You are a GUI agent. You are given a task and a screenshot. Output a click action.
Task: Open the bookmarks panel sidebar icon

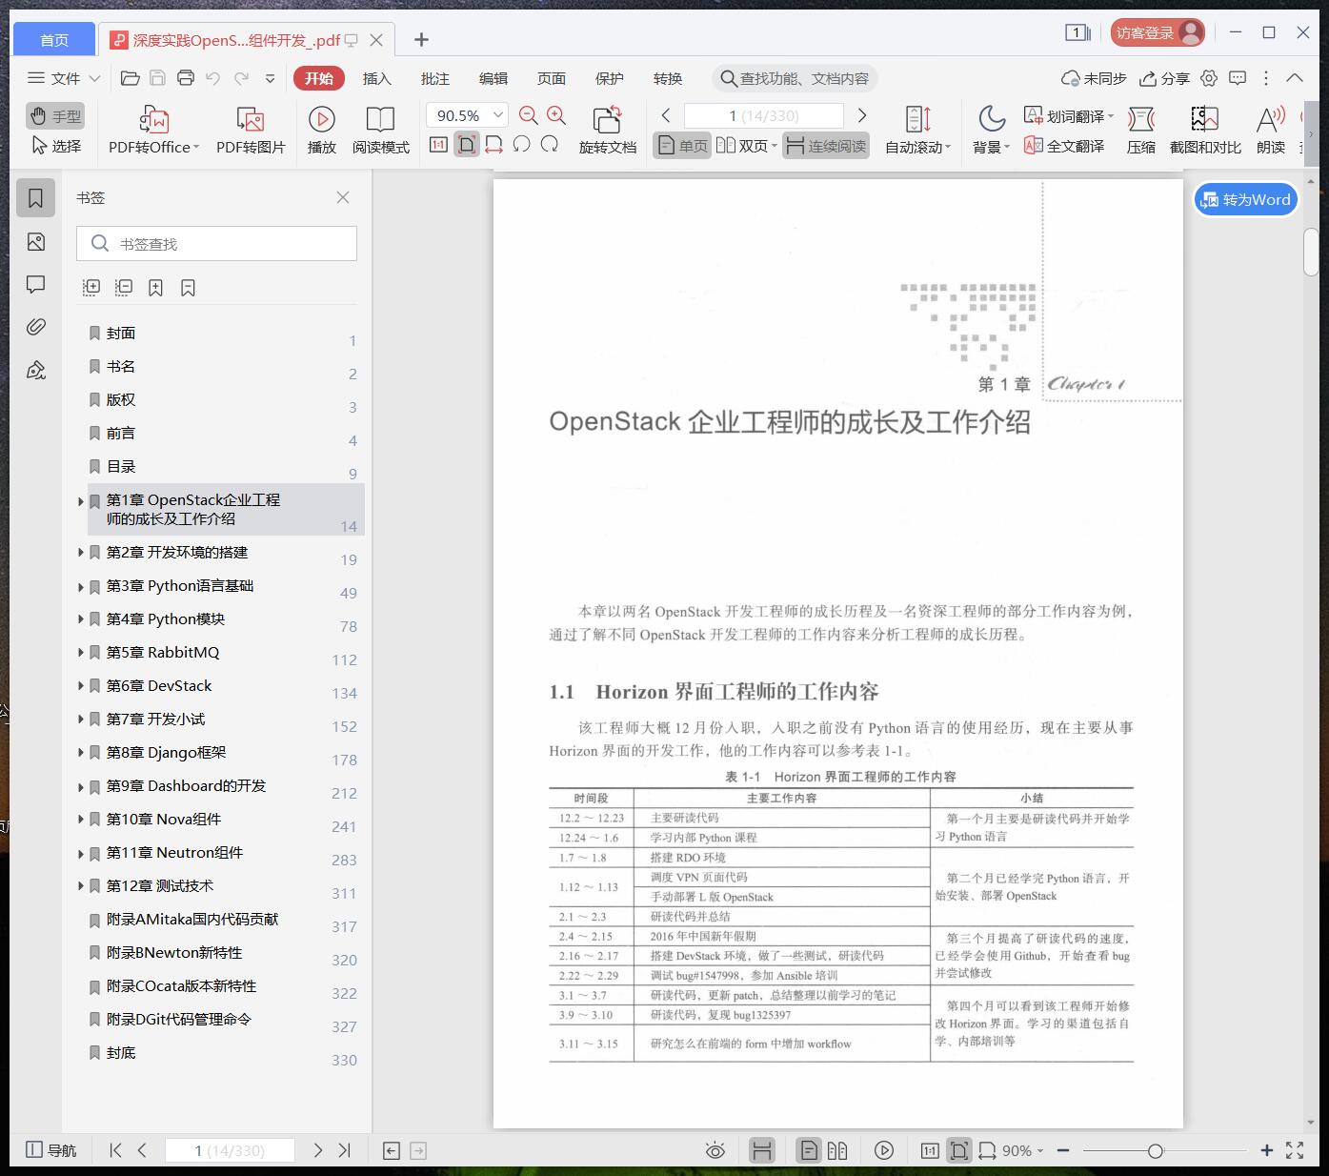point(36,198)
